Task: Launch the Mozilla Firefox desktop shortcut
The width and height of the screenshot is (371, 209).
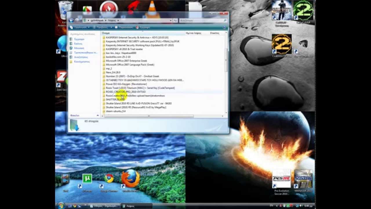Action: click(x=130, y=178)
